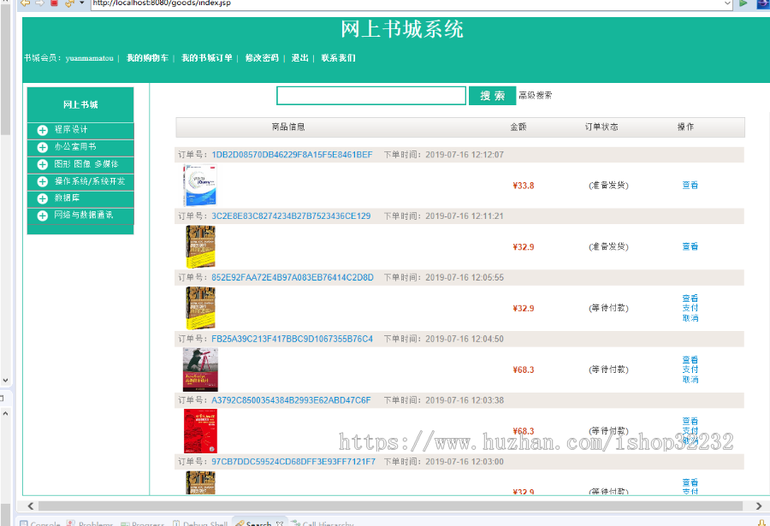
Task: View details of the first order via 查看
Action: [x=690, y=184]
